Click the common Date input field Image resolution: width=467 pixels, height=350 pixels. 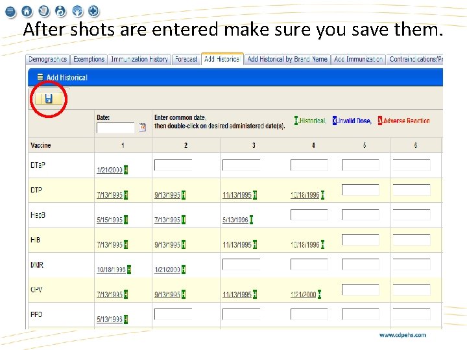[115, 128]
